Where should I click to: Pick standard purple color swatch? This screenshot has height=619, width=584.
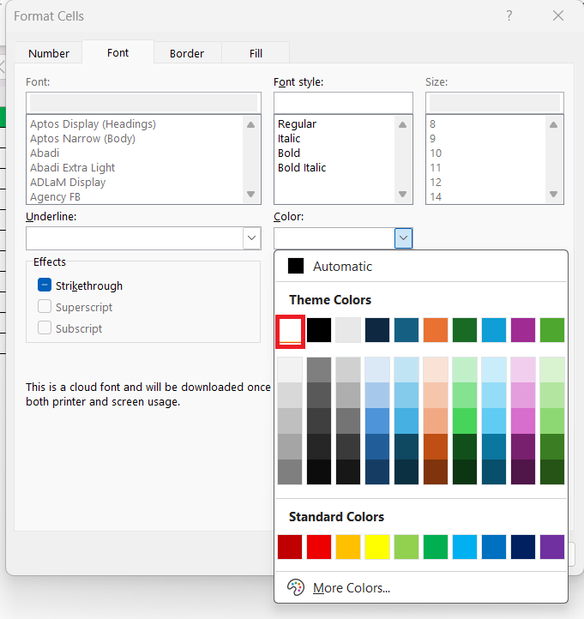coord(552,547)
